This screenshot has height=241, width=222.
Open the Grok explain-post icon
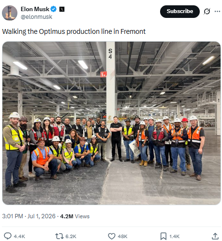207,12
